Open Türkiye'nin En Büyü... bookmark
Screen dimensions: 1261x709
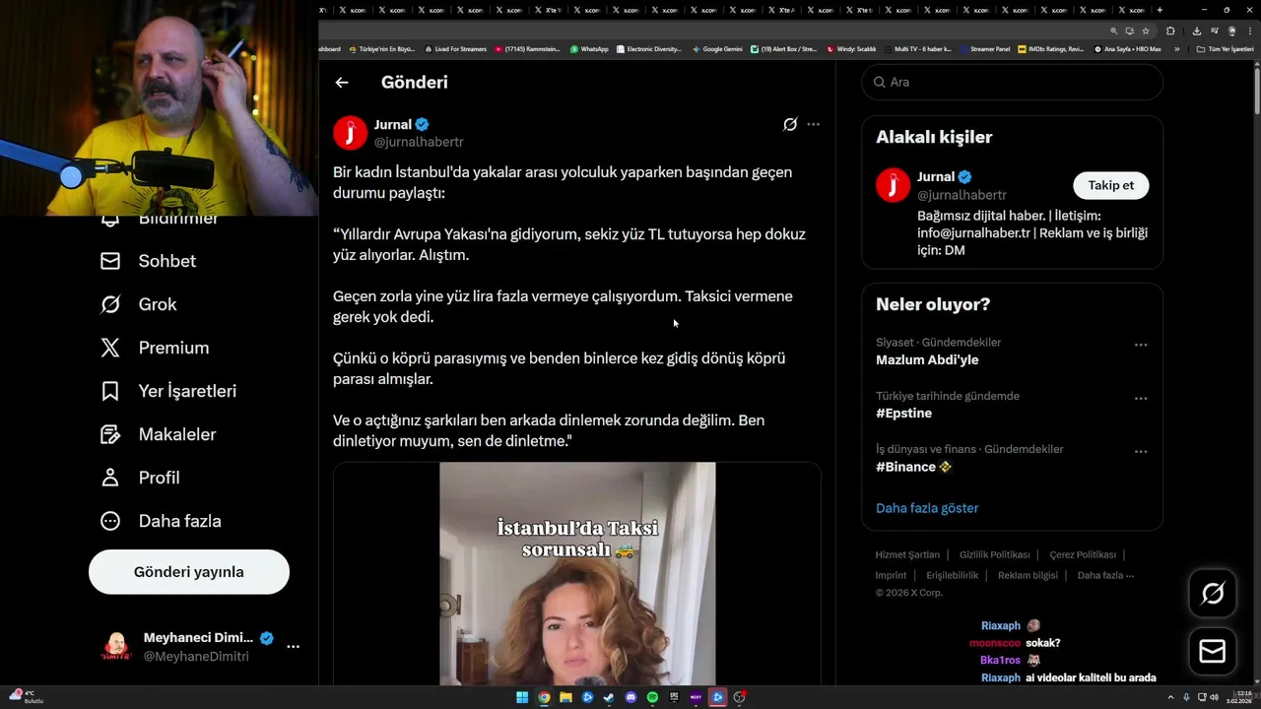pos(381,49)
